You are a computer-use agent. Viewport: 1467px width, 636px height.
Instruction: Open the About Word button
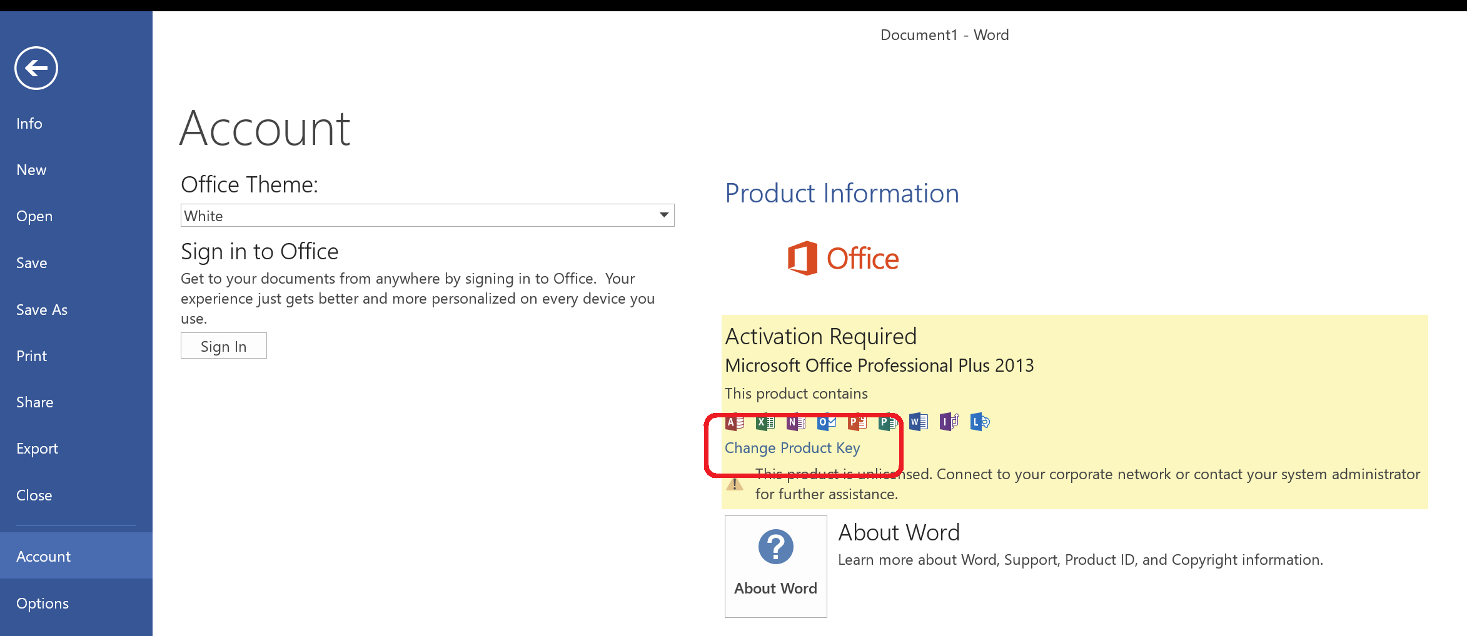(775, 566)
